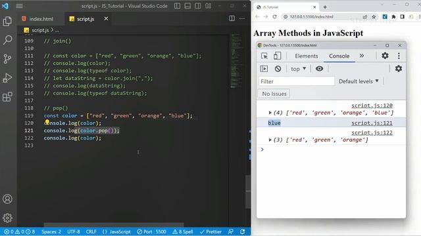Open Console settings gear icon

399,68
